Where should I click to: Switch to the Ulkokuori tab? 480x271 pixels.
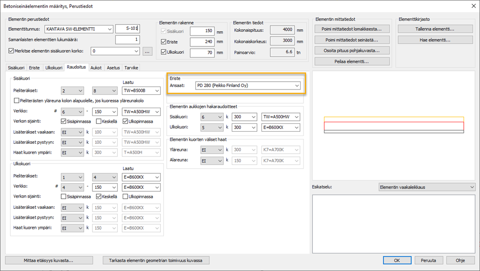point(54,68)
